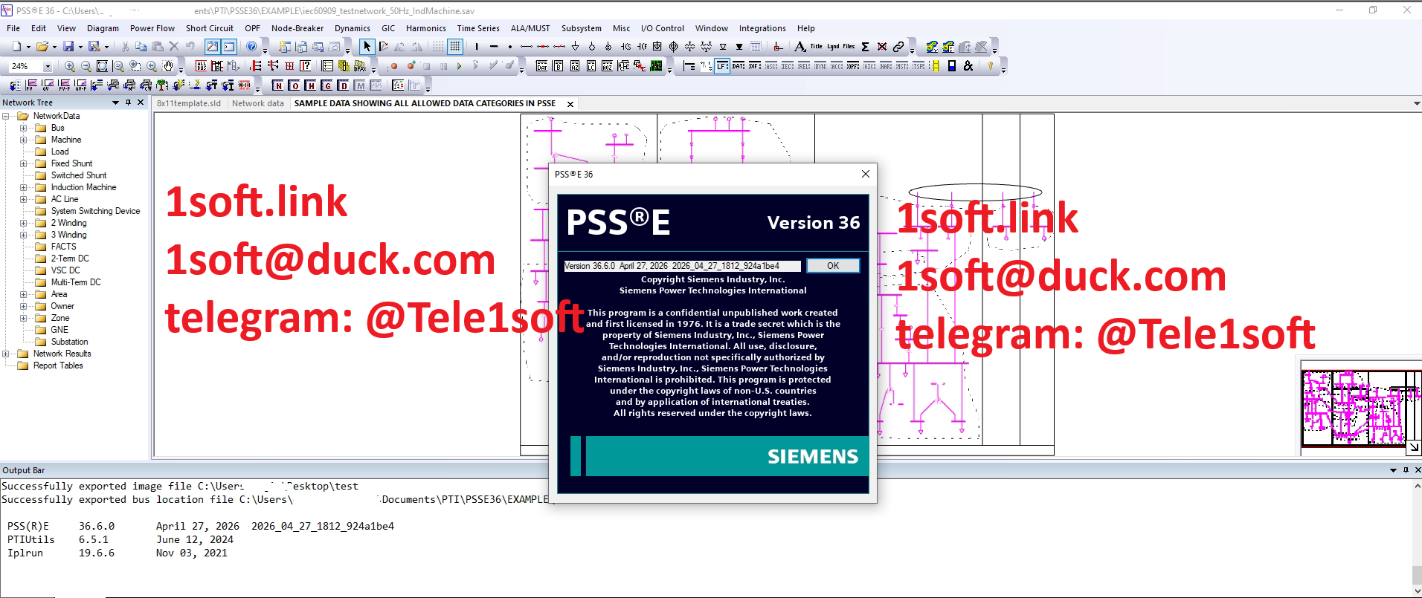
Task: Click OK in the PSS®E 36 dialog
Action: (x=833, y=265)
